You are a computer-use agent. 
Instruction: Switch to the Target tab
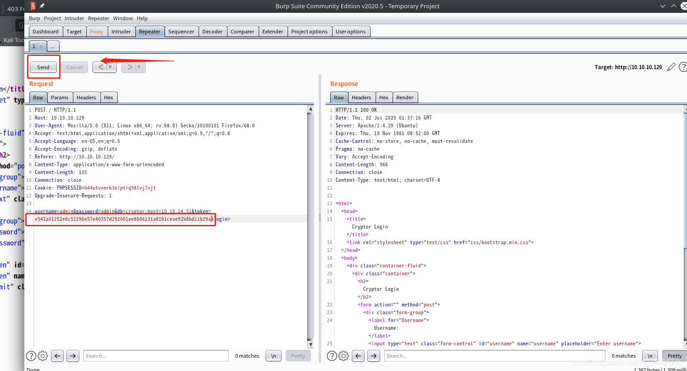74,32
